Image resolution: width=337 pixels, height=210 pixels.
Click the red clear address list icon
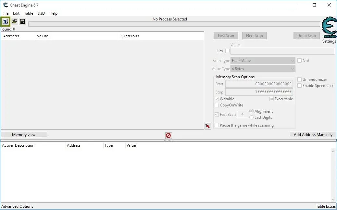[168, 135]
